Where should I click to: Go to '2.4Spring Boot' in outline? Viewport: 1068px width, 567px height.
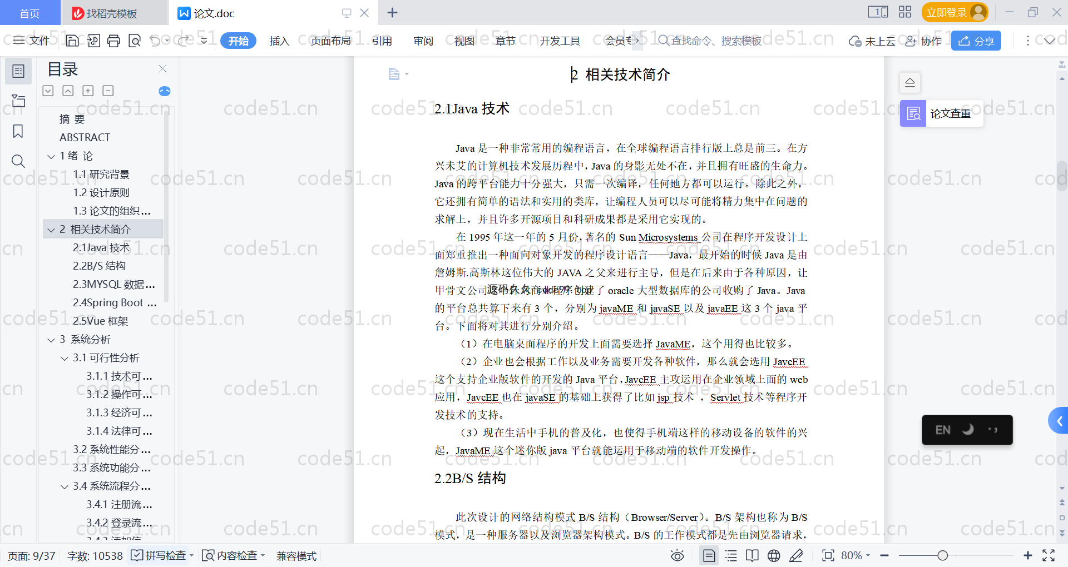pos(115,302)
